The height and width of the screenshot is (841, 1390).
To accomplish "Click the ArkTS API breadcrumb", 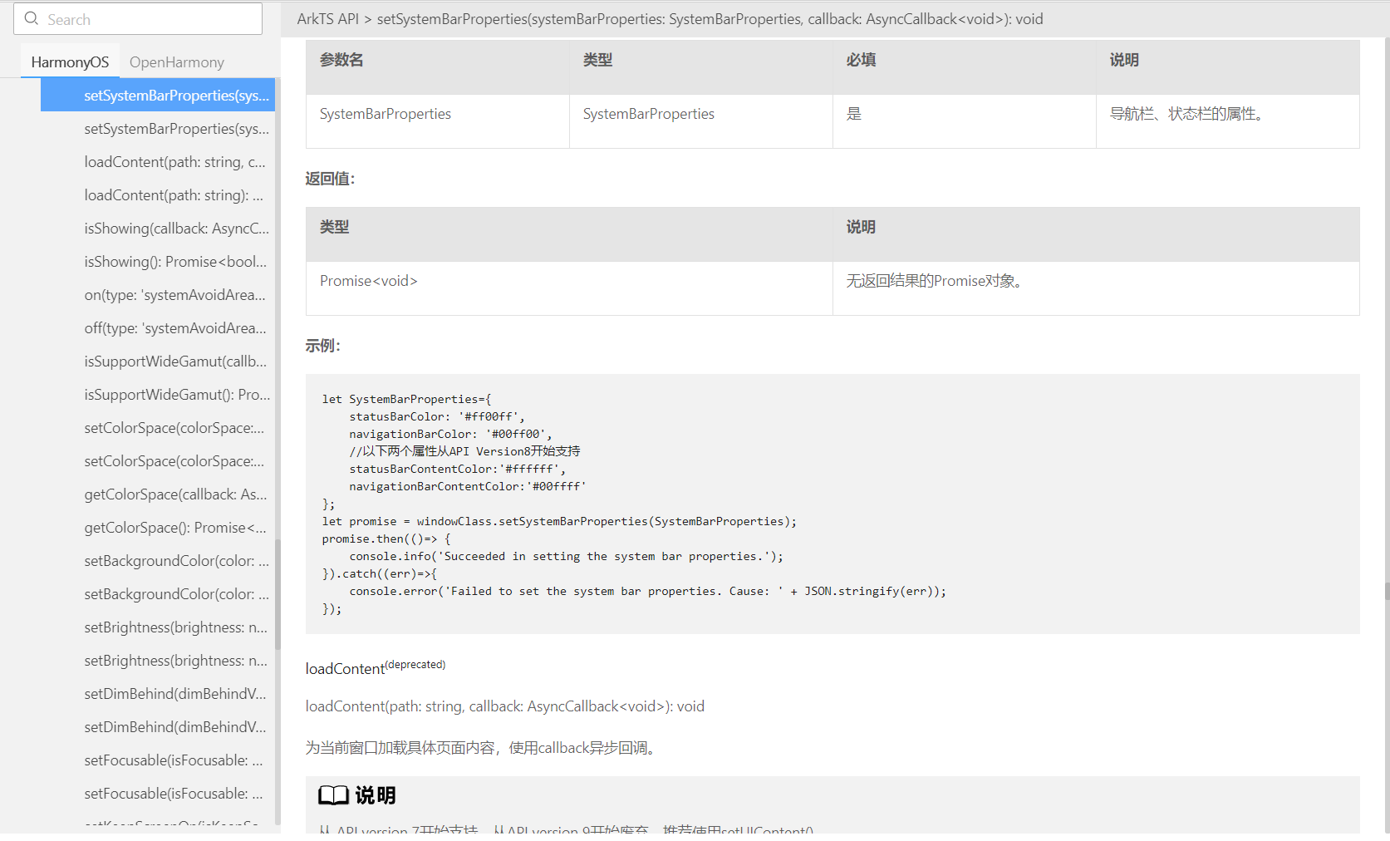I will 328,19.
